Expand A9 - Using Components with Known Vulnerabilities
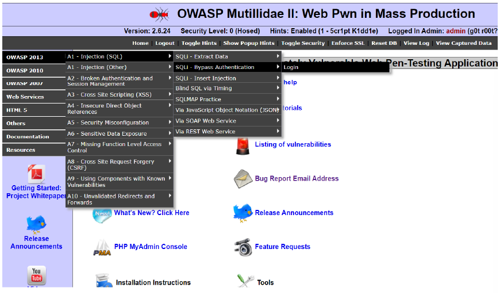Image resolution: width=500 pixels, height=295 pixels. (120, 182)
